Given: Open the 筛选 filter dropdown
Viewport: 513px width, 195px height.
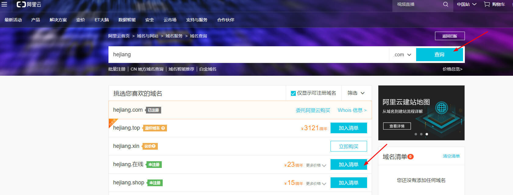Looking at the screenshot, I should pos(356,93).
